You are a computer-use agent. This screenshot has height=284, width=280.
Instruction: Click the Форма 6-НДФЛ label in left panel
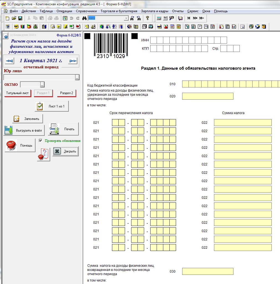pyautogui.click(x=69, y=35)
